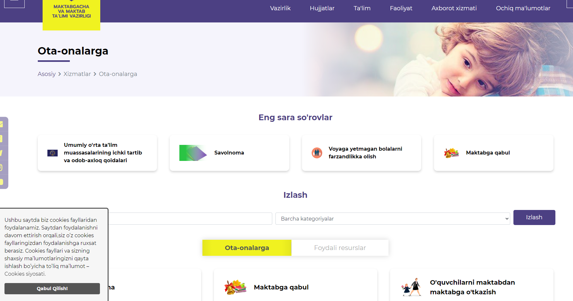Screen dimensions: 573x301
Task: Switch to the Foydali resurslar tab
Action: coord(340,248)
